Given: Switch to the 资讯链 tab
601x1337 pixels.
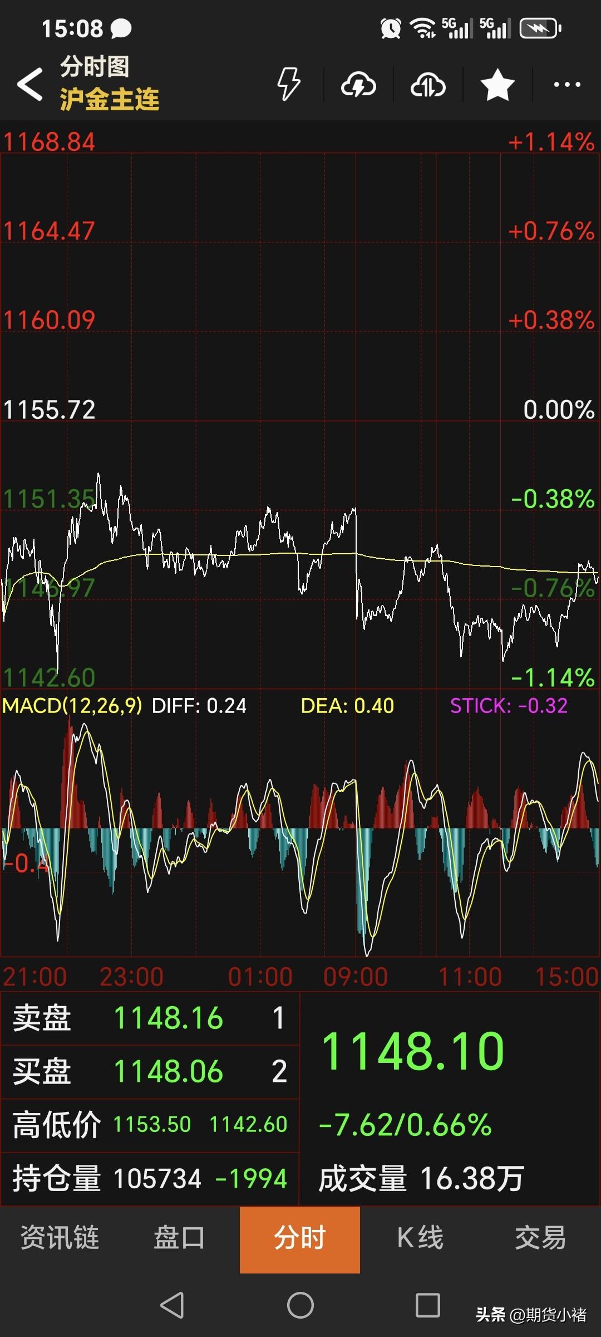Looking at the screenshot, I should coord(60,1238).
